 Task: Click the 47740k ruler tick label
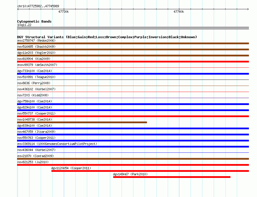[x=179, y=12]
